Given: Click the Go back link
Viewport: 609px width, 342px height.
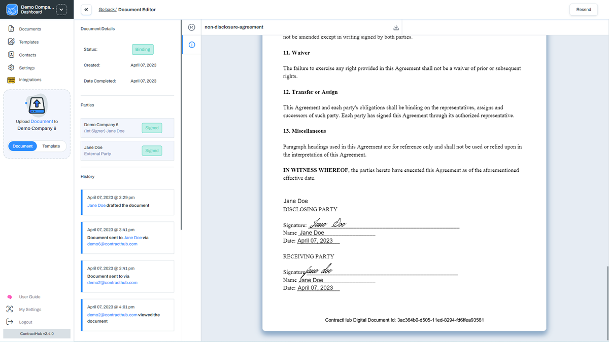Looking at the screenshot, I should coord(108,10).
